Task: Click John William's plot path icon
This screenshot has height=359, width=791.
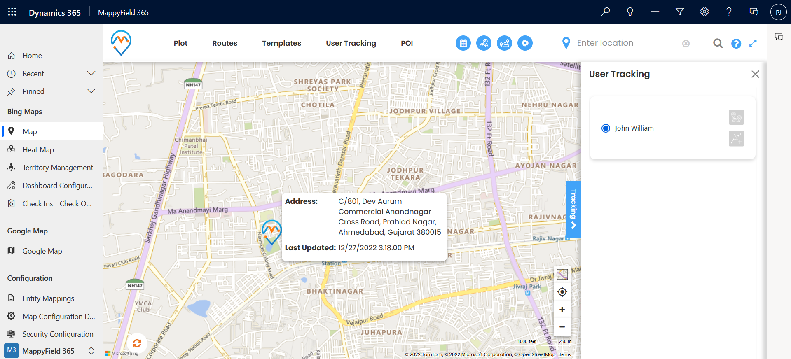Action: tap(736, 139)
